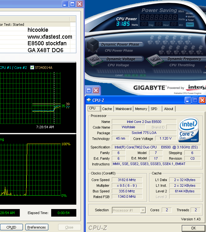Image resolution: width=206 pixels, height=232 pixels.
Task: Click the CPU-Z title bar icon
Action: coord(89,100)
